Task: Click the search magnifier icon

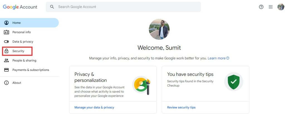Action: [52, 7]
